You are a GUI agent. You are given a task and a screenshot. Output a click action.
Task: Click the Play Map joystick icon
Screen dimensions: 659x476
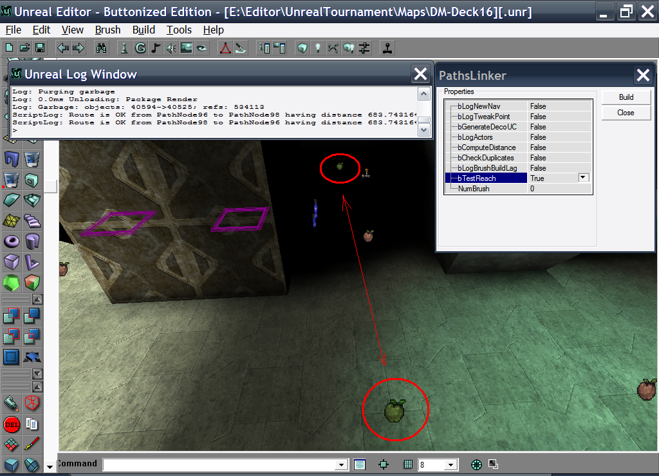coord(387,48)
